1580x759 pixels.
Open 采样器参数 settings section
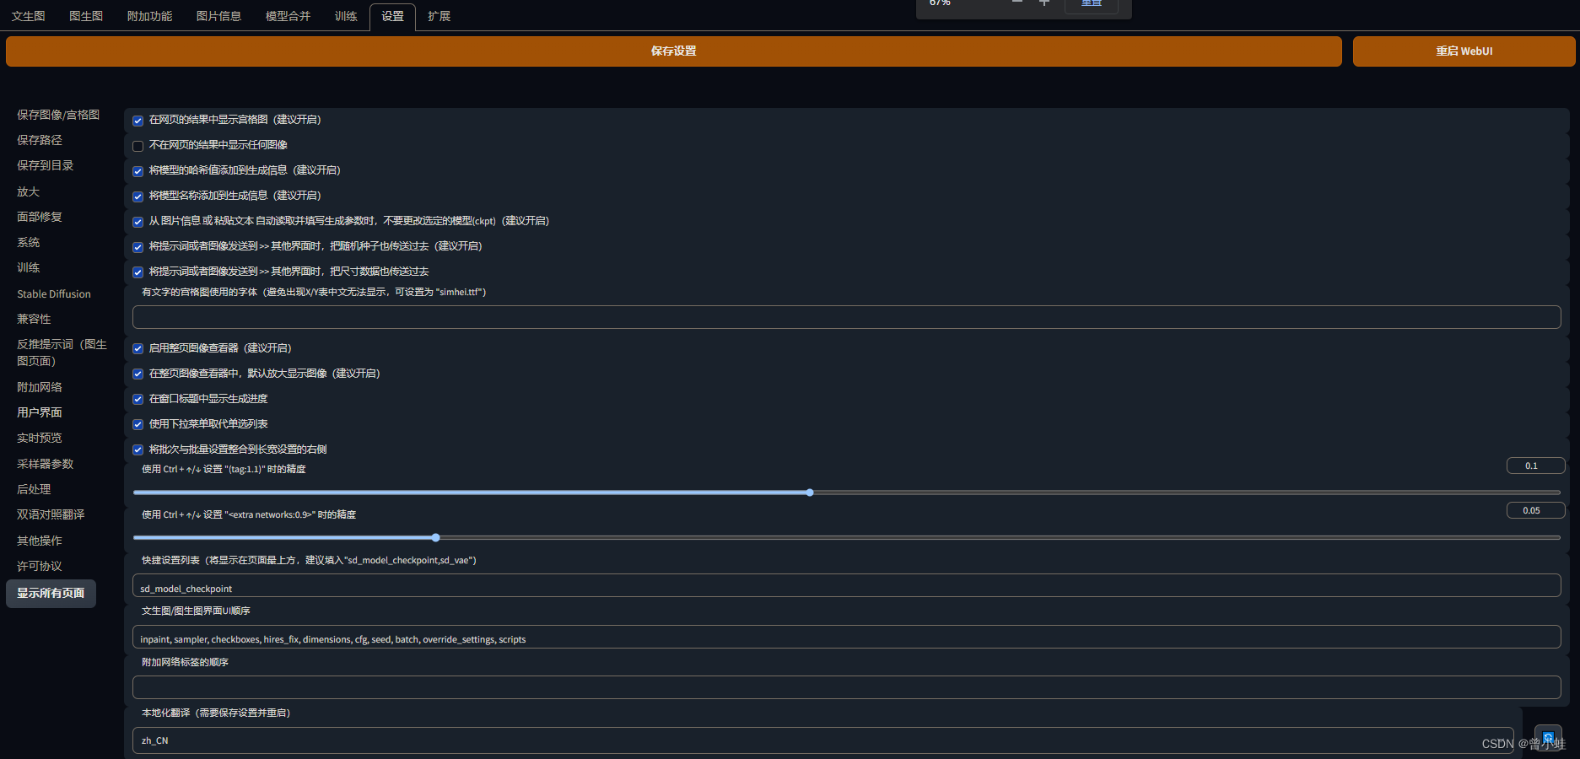pos(46,464)
